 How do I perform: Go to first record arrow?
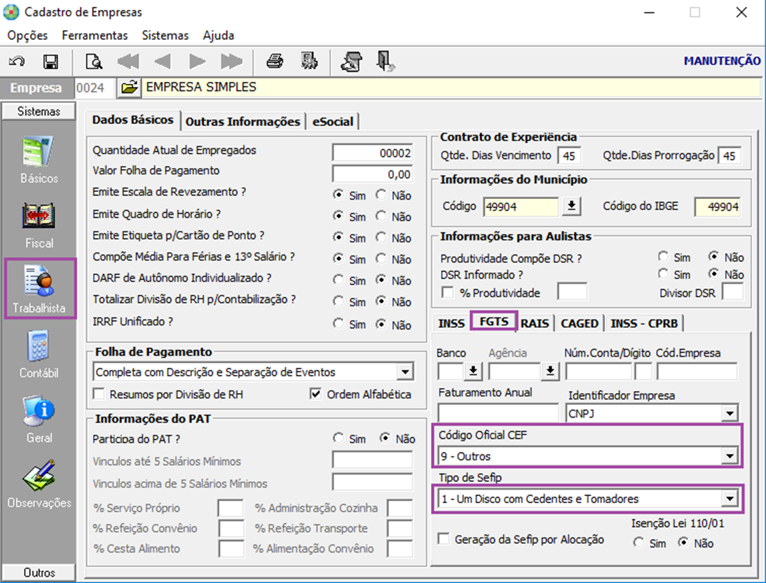[128, 62]
